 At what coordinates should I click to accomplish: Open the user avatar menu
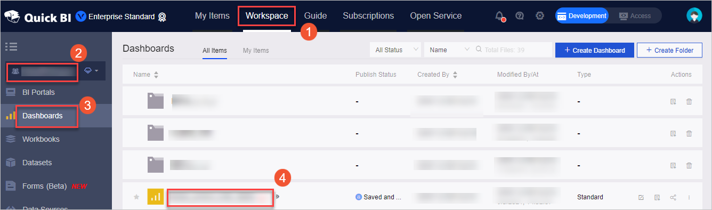(694, 16)
